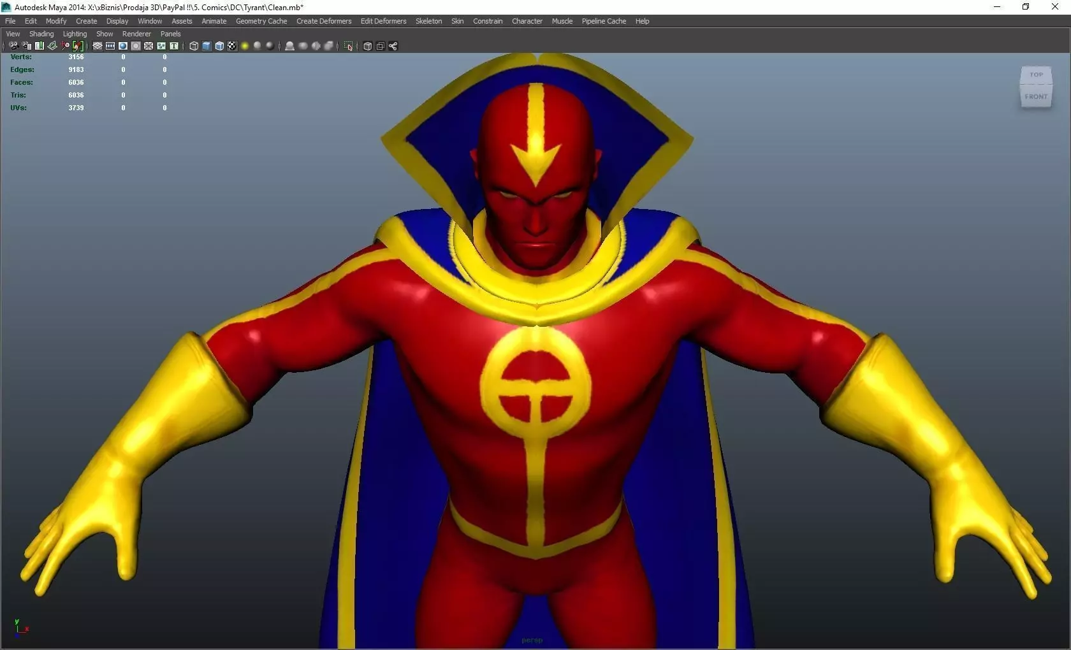Click the Grease Pencil icon
1071x650 pixels.
coord(78,46)
